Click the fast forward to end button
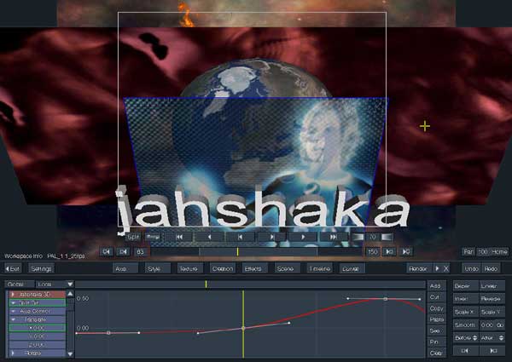This screenshot has height=362, width=512. tap(334, 237)
